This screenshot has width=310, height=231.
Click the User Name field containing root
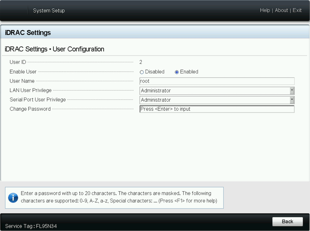coord(217,81)
